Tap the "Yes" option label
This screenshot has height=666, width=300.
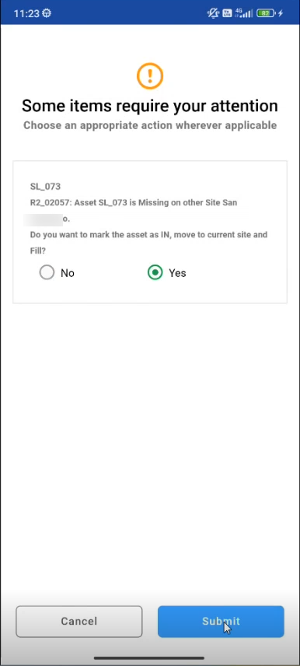pyautogui.click(x=177, y=272)
